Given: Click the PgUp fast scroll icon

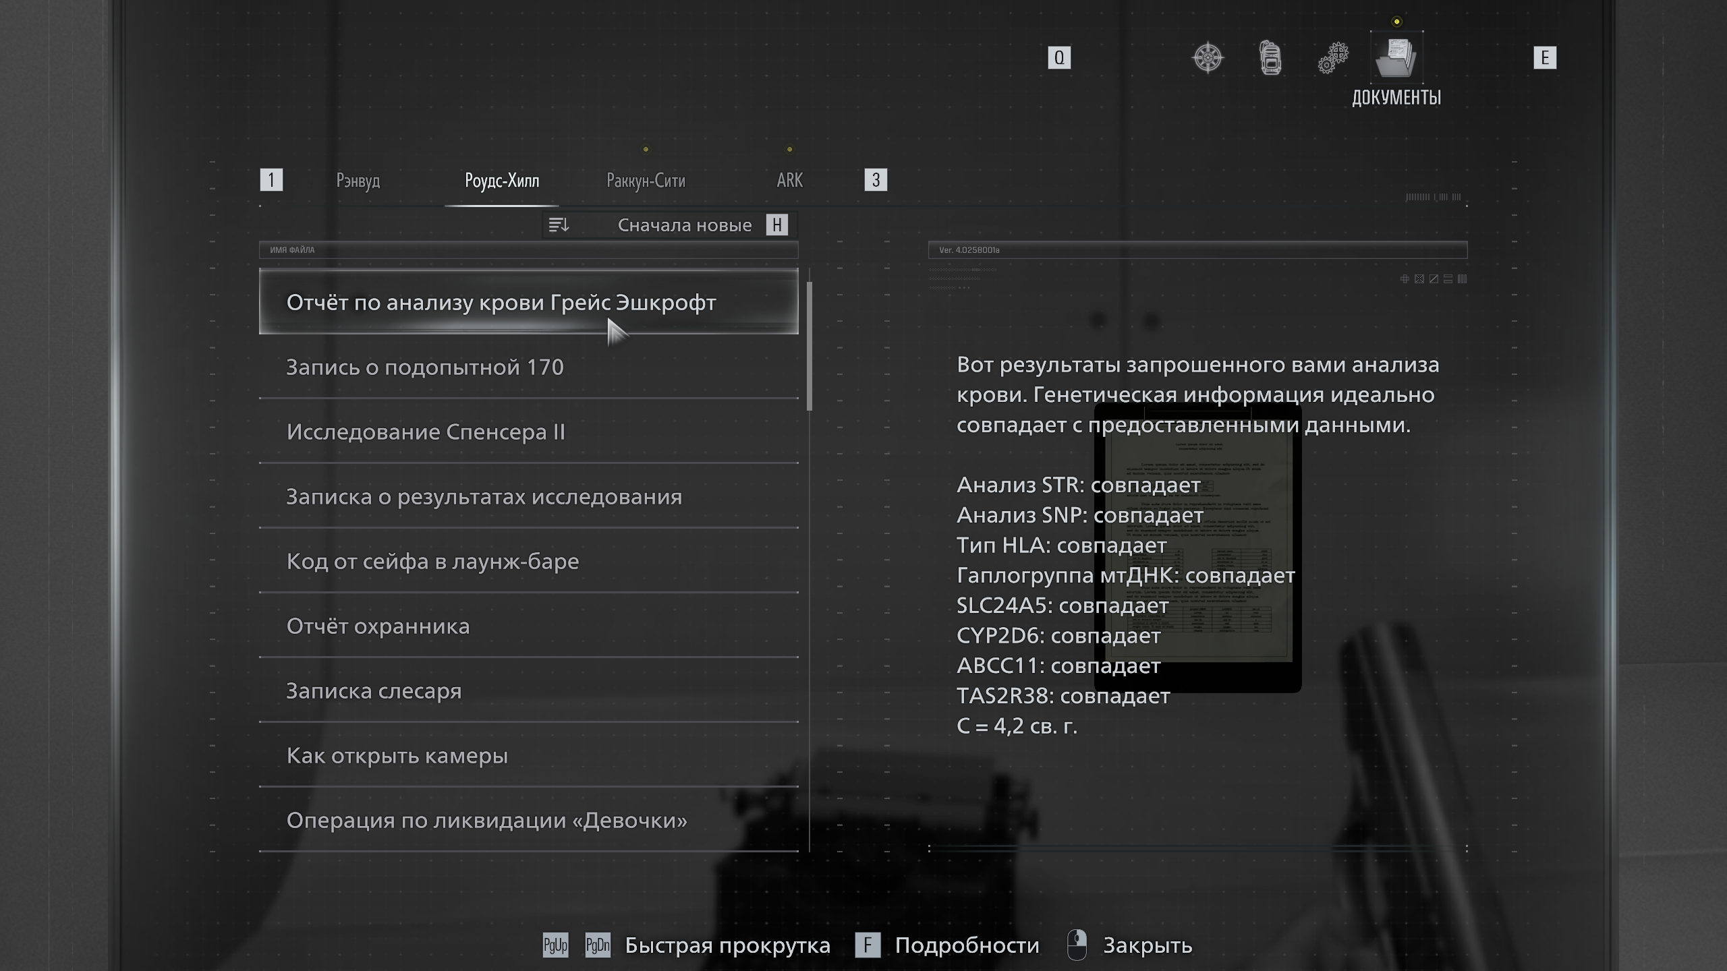Looking at the screenshot, I should tap(555, 945).
